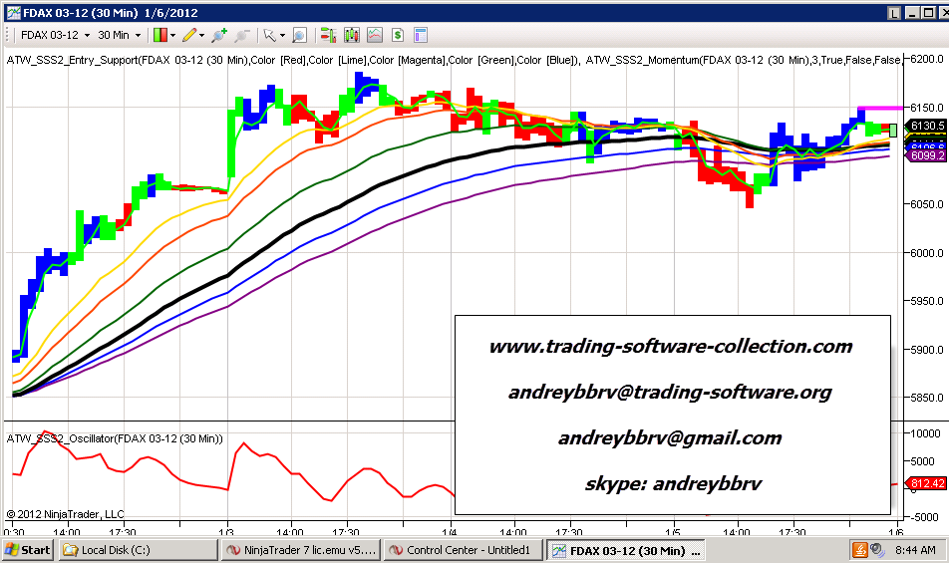
Task: Click the 6130.5 current price marker
Action: pyautogui.click(x=924, y=126)
